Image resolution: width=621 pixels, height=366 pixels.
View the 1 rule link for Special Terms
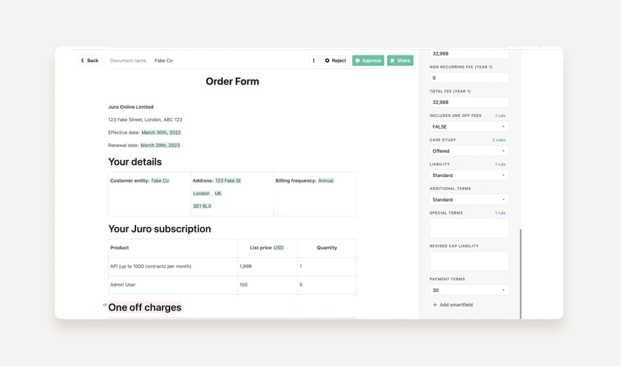pyautogui.click(x=500, y=213)
